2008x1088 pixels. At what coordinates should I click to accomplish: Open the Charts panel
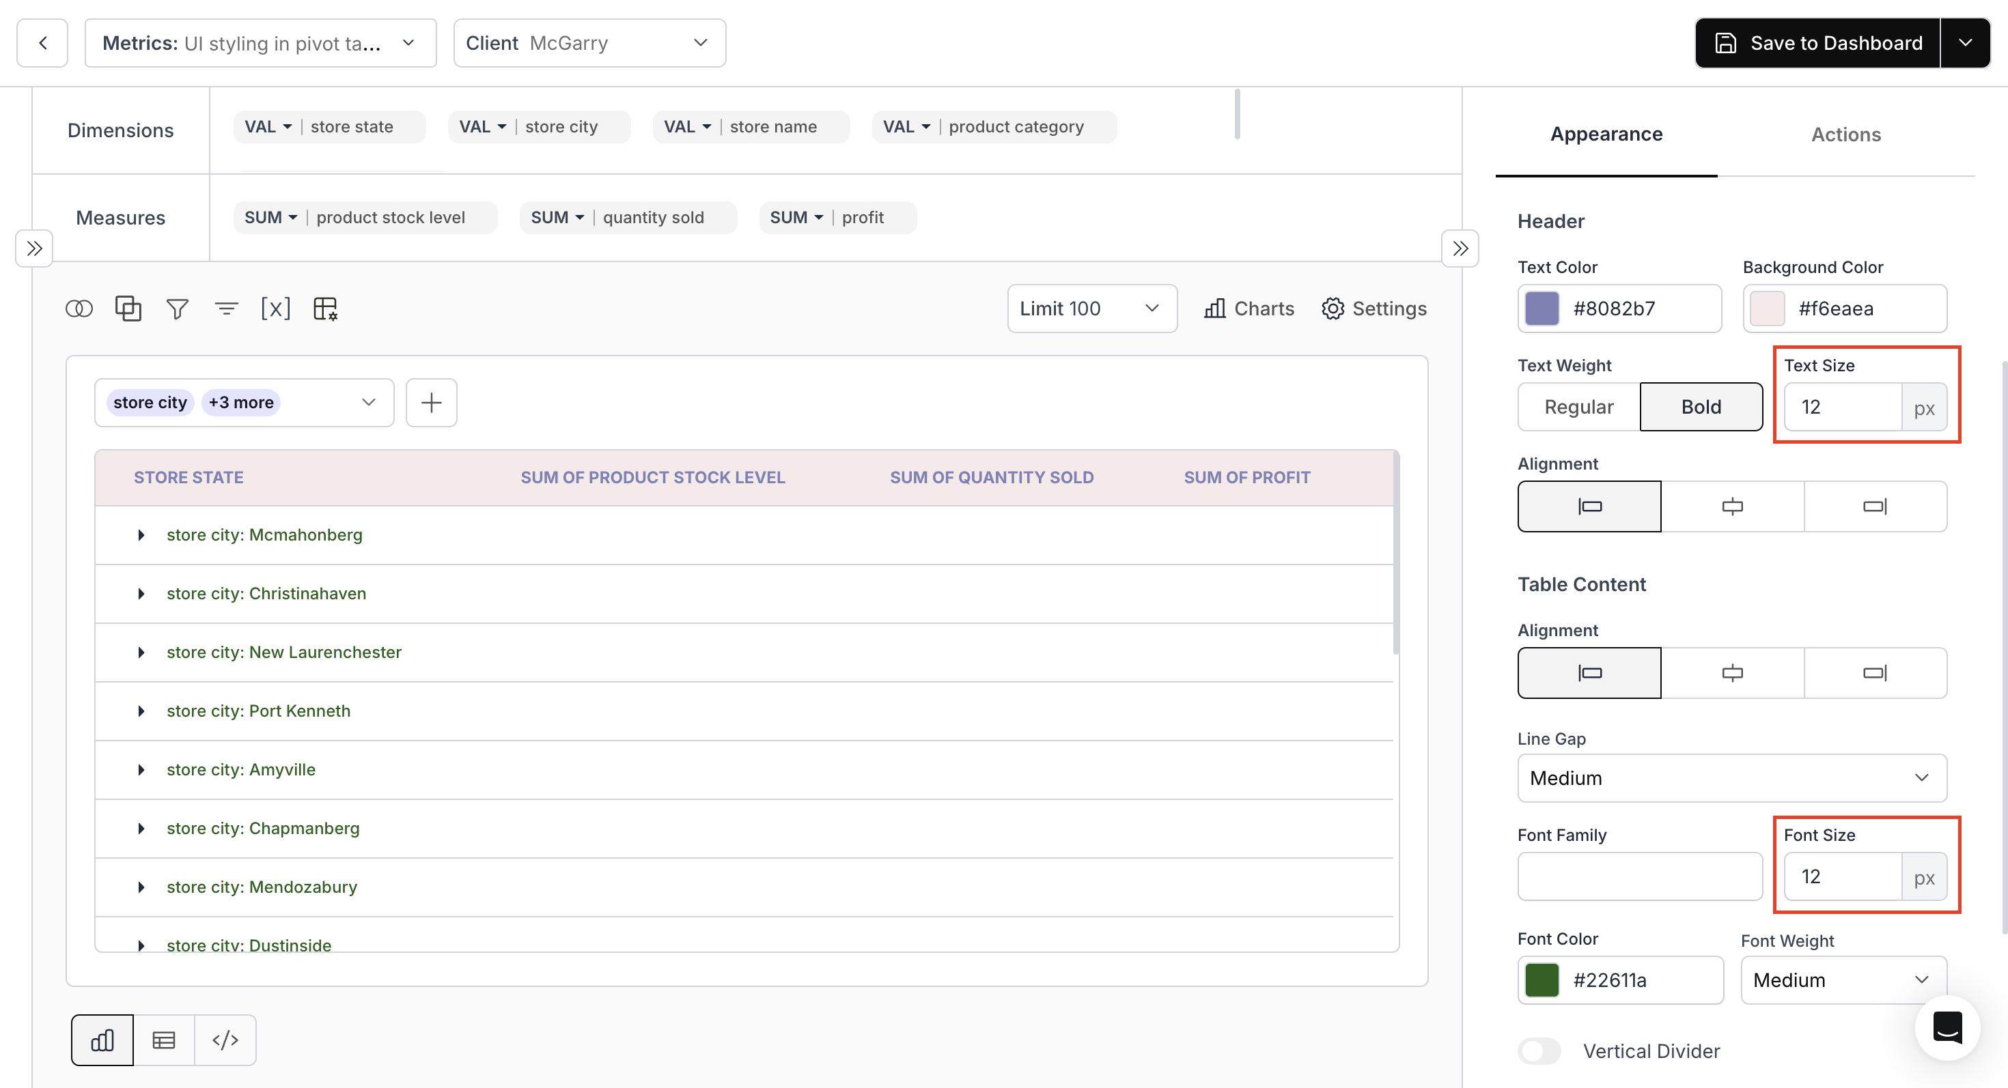[1247, 309]
